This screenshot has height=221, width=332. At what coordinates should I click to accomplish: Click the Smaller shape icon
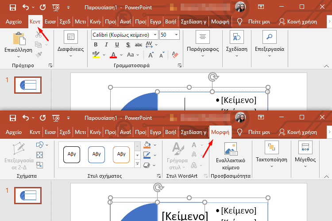tap(39, 165)
